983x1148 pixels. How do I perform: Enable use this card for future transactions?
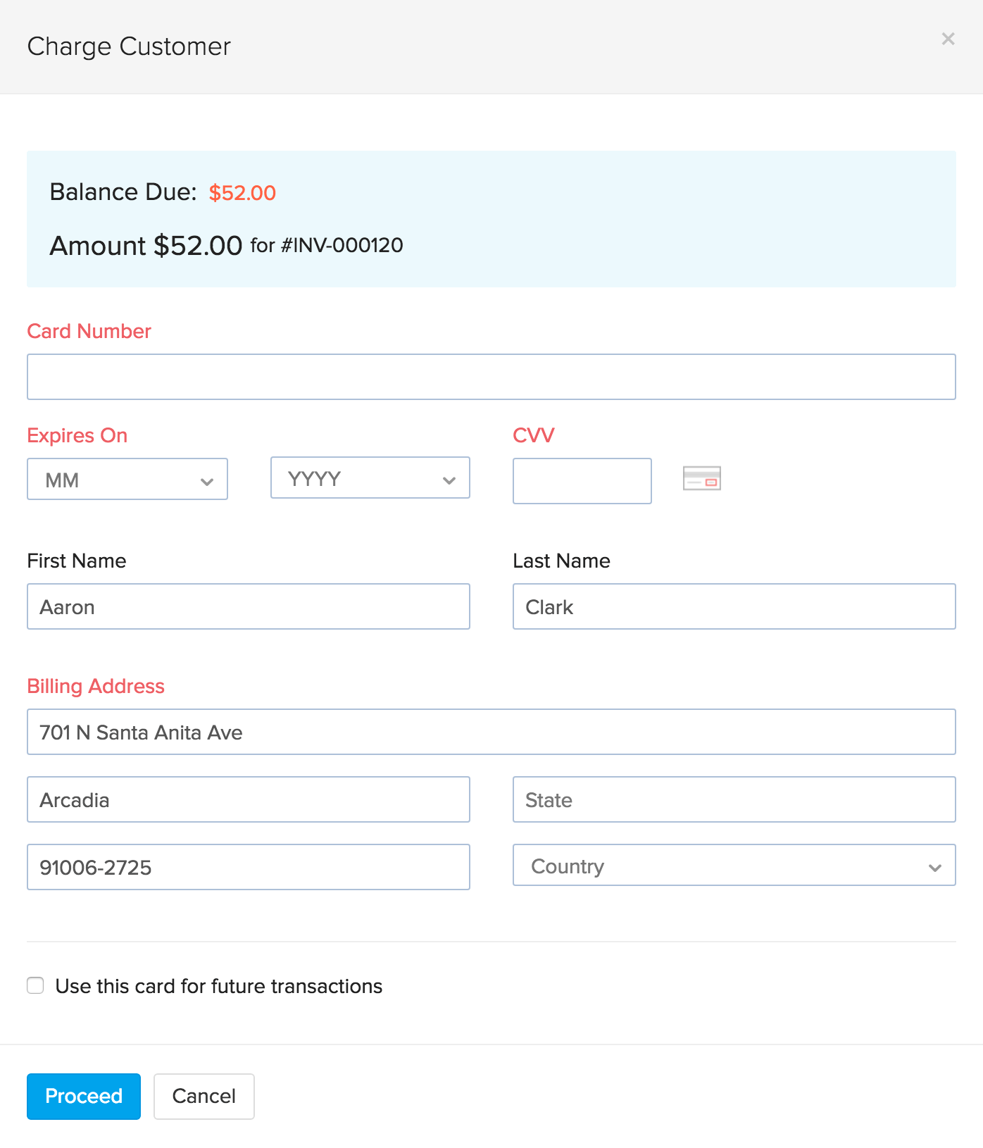point(35,986)
